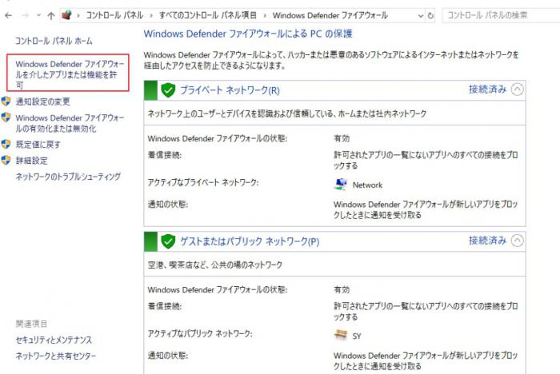Refresh the page with the refresh icon
The width and height of the screenshot is (560, 374).
coord(430,16)
